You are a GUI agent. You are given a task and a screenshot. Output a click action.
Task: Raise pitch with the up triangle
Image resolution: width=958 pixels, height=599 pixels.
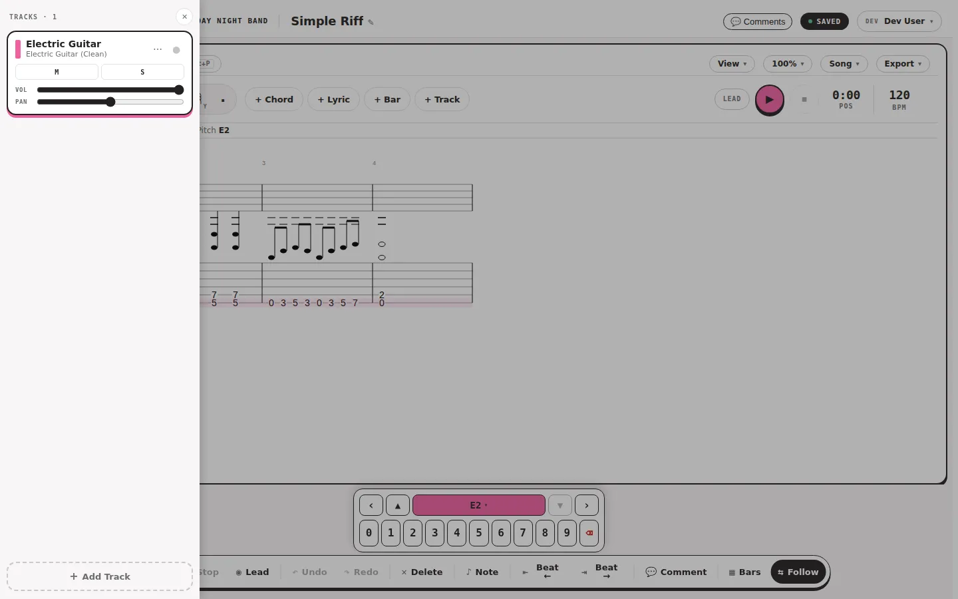pyautogui.click(x=398, y=505)
